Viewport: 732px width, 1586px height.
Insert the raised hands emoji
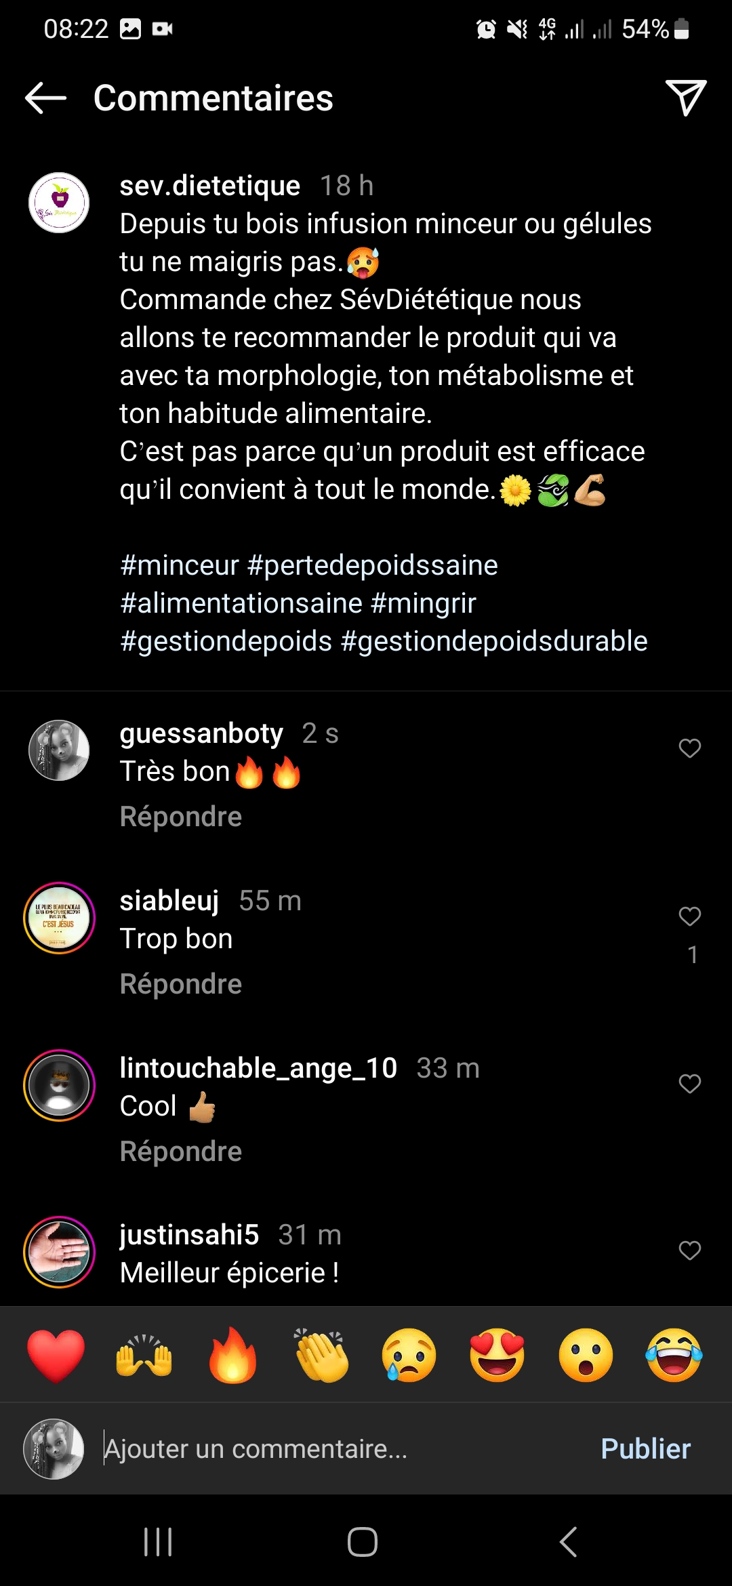[x=144, y=1356]
